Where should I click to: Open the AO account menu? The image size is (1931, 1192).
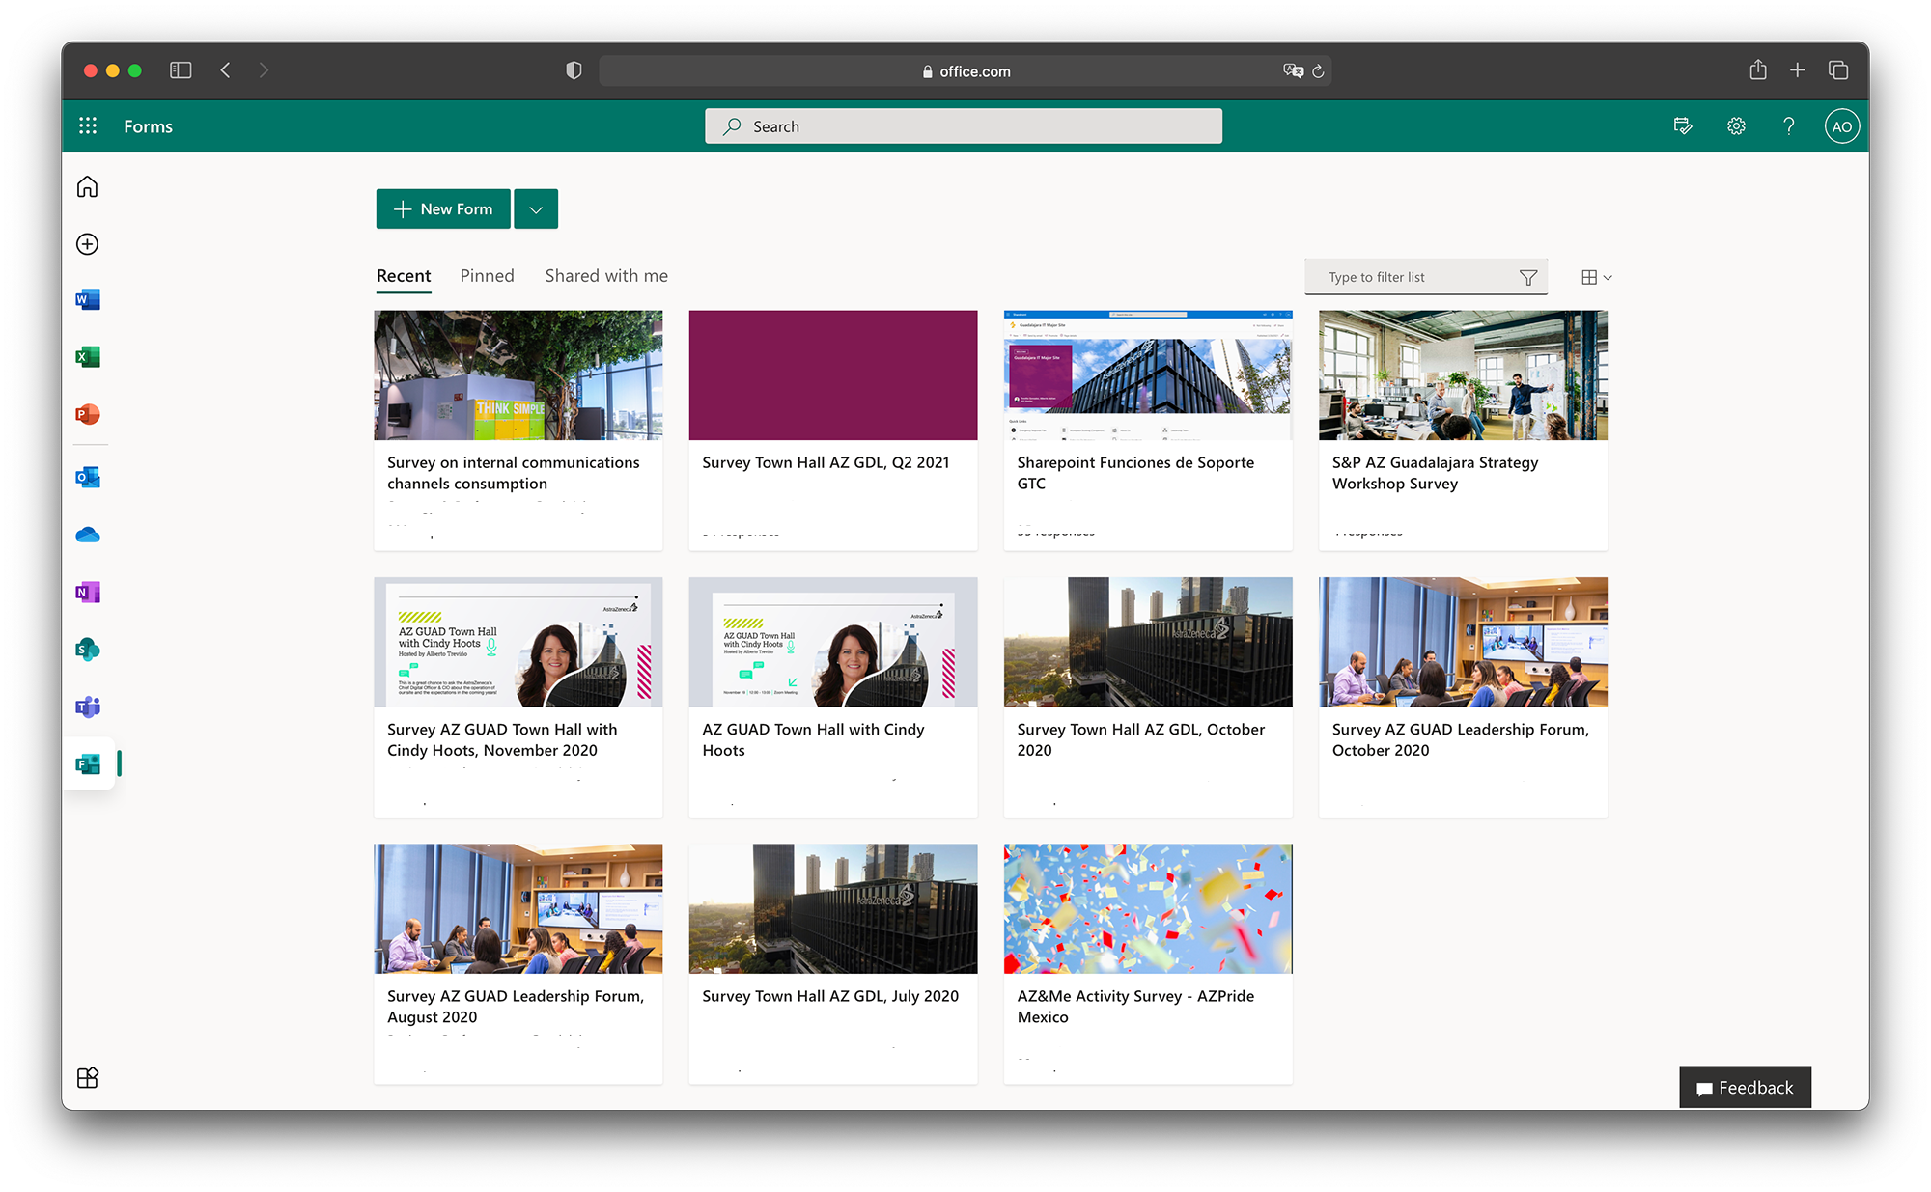pos(1841,126)
